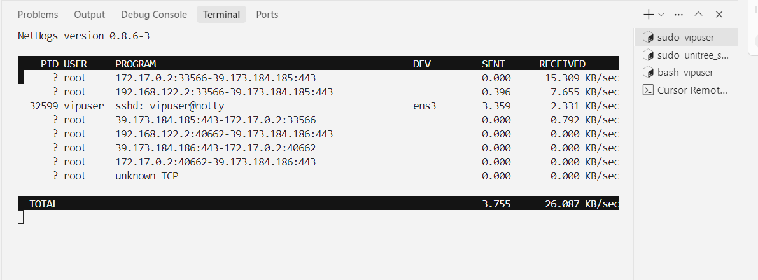Click the Cursor Remote prompt icon
Viewport: 758px width, 280px height.
point(649,90)
